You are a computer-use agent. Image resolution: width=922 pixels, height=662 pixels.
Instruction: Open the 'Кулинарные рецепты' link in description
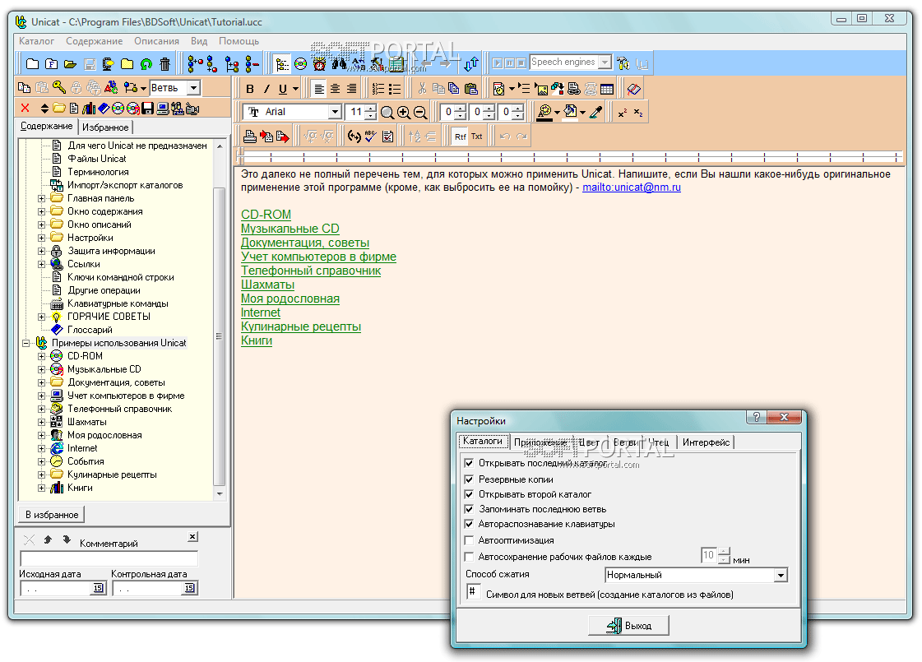coord(301,326)
